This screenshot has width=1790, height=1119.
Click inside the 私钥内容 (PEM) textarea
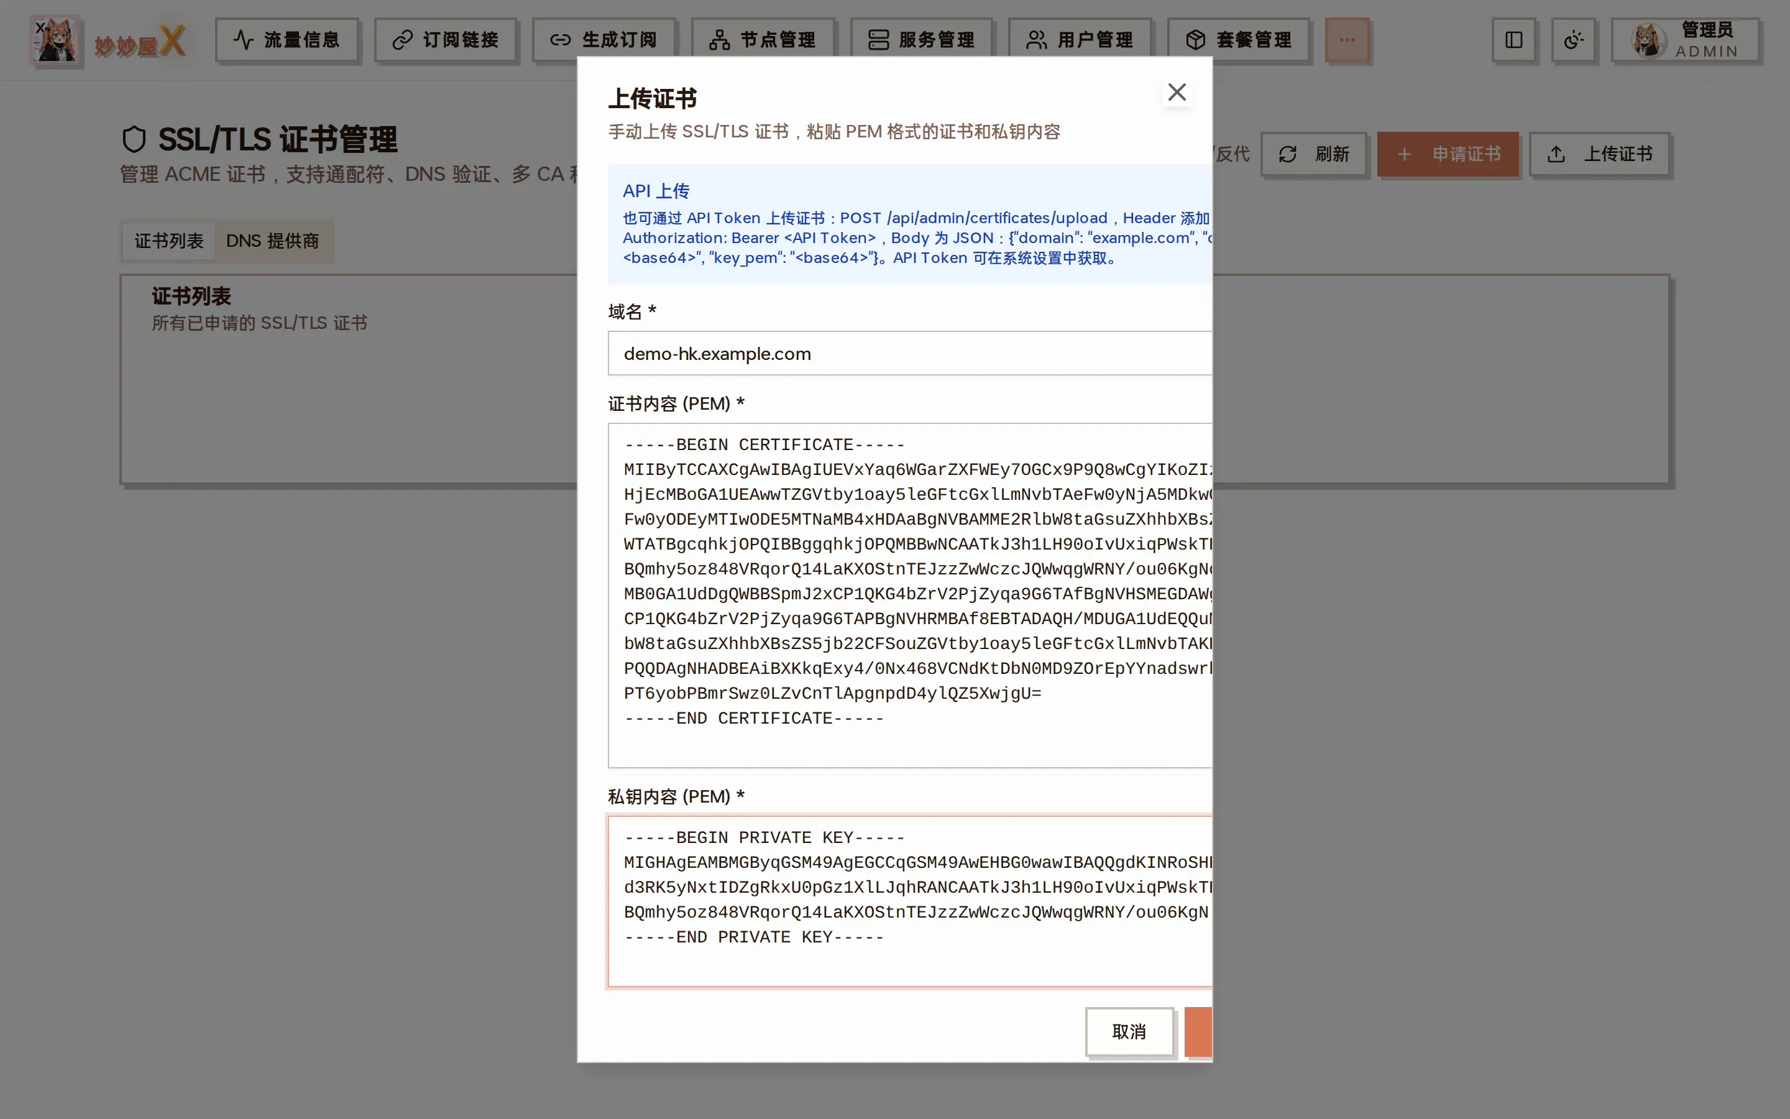(x=910, y=901)
